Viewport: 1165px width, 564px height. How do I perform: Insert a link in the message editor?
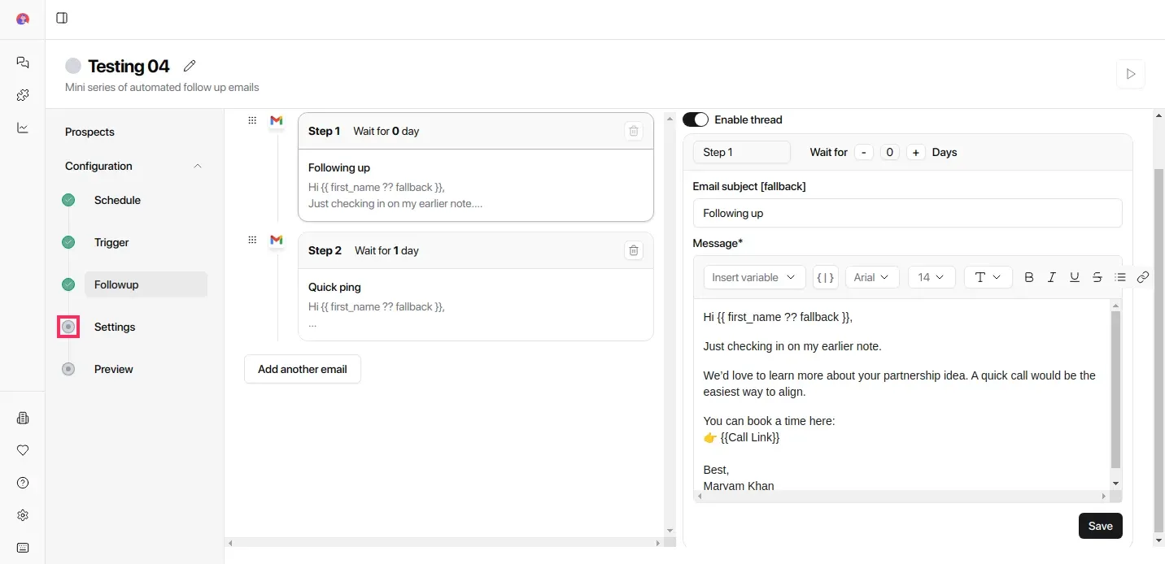click(x=1143, y=277)
